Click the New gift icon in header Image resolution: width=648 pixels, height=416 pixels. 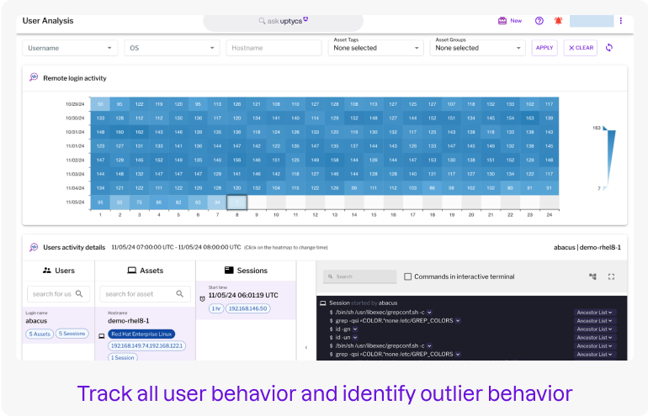tap(502, 20)
